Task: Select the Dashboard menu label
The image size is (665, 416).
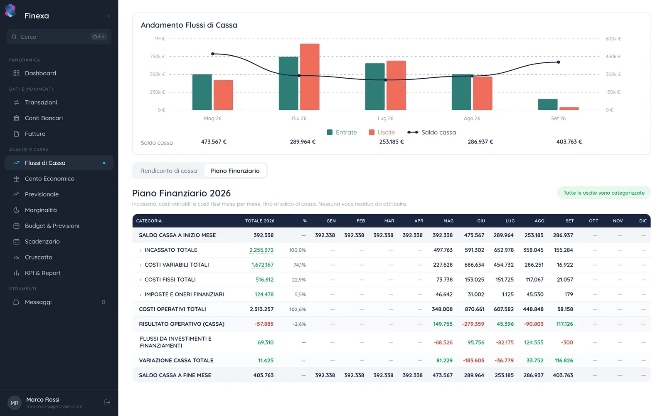Action: (x=40, y=73)
